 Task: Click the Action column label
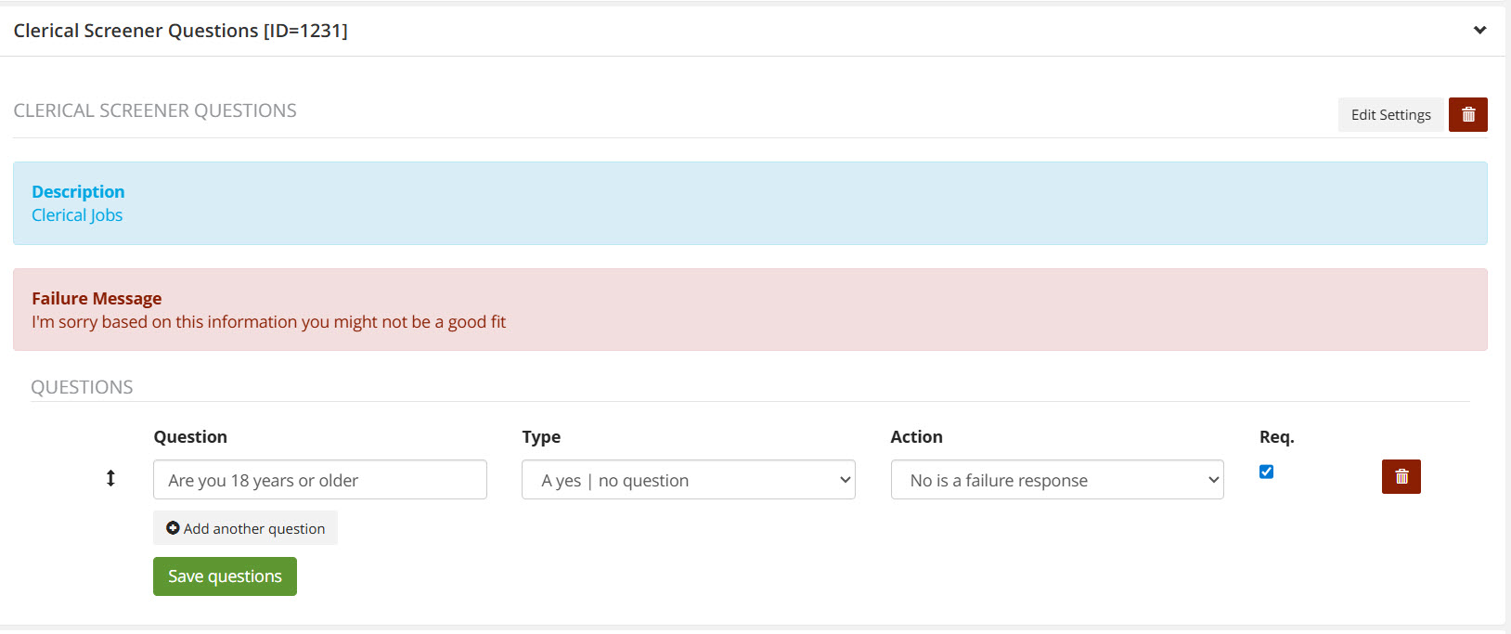pos(916,437)
